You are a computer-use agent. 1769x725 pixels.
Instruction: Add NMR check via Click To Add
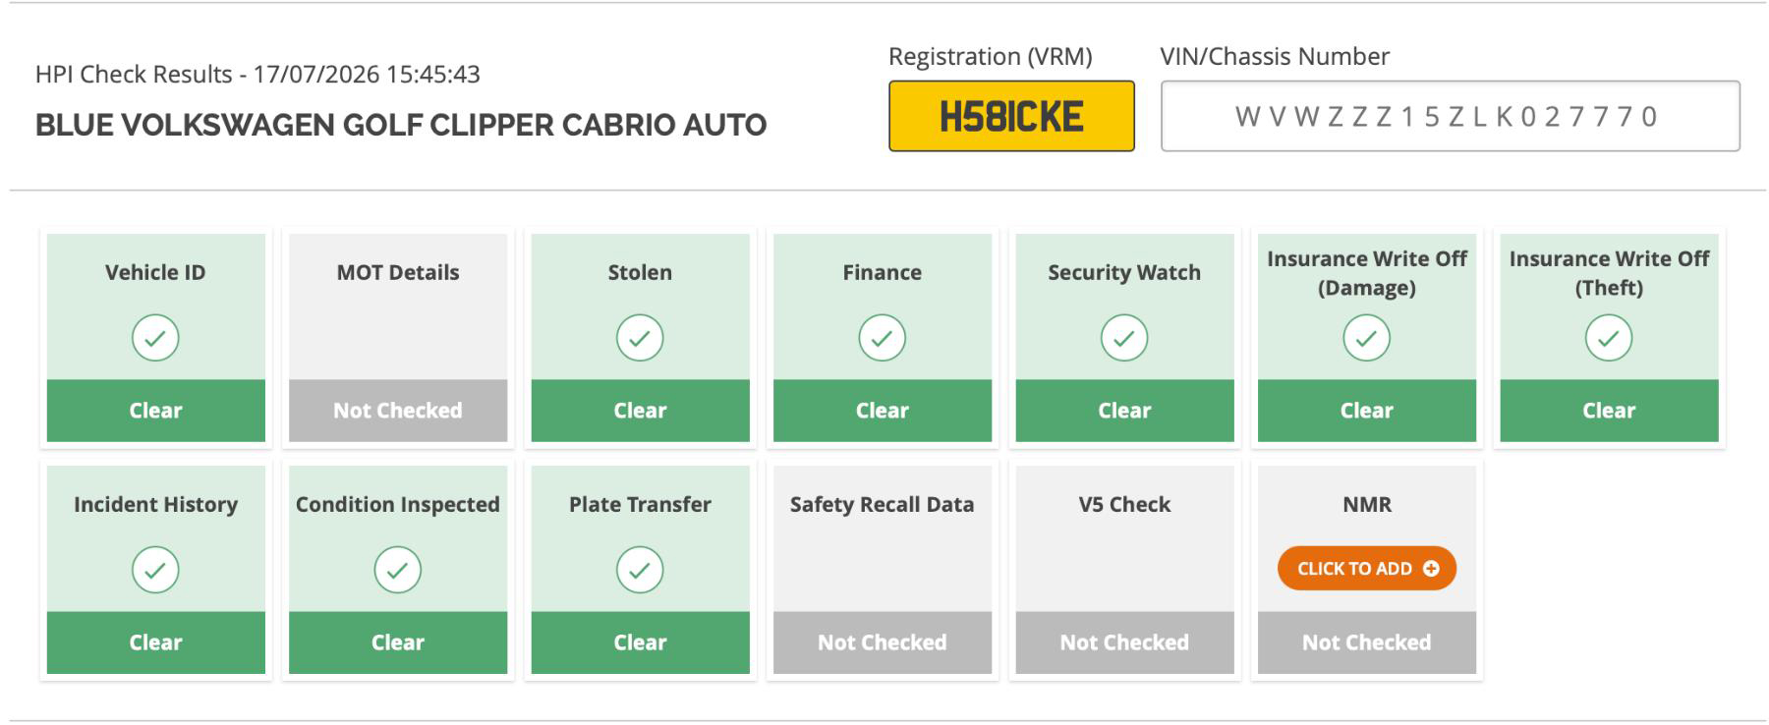[1367, 569]
